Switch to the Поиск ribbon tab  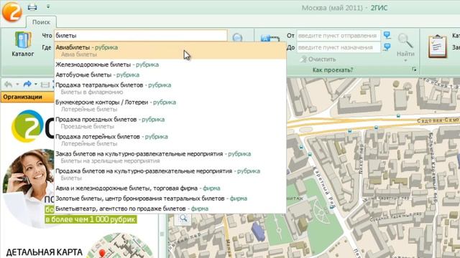(41, 22)
